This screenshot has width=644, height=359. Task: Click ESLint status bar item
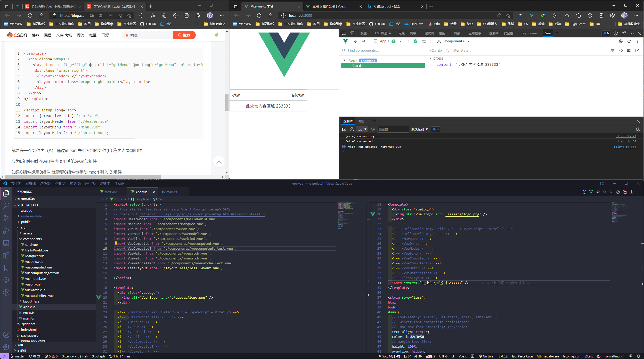point(588,356)
